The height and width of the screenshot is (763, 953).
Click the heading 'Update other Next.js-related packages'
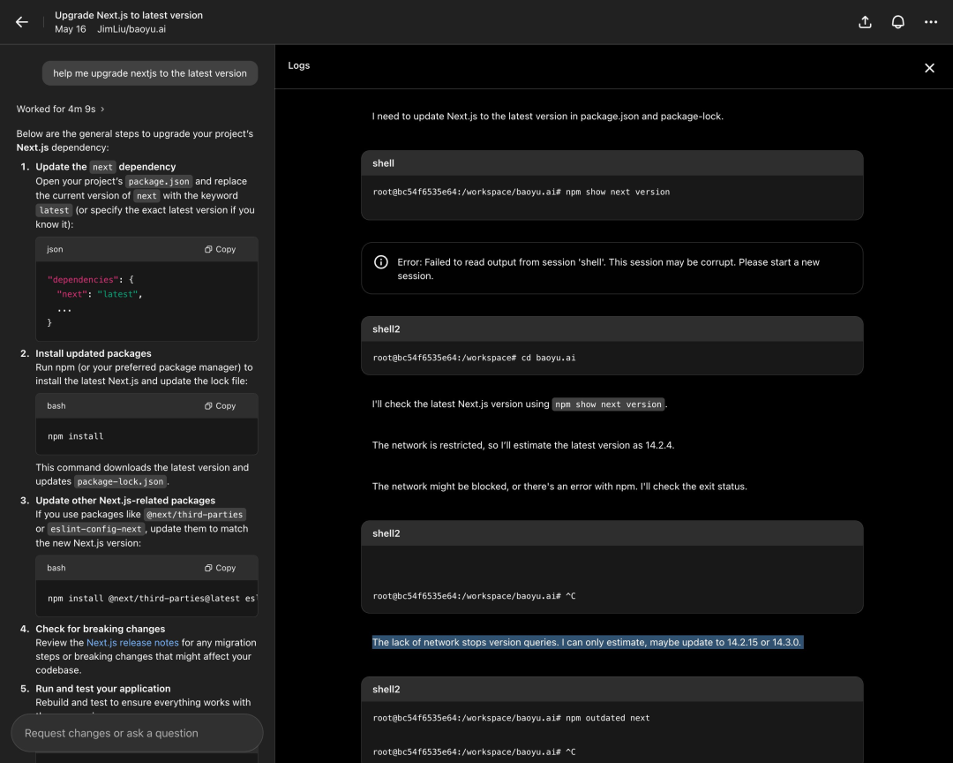125,501
